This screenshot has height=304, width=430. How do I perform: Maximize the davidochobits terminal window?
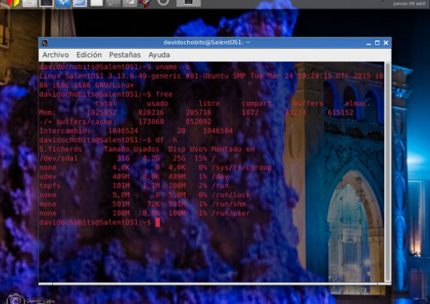pos(378,42)
